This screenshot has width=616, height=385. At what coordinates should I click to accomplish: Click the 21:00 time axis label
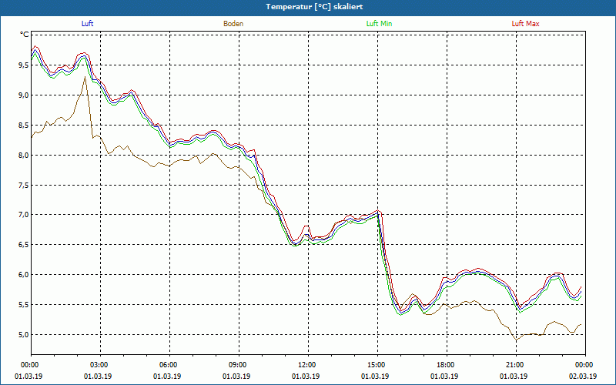coord(516,365)
